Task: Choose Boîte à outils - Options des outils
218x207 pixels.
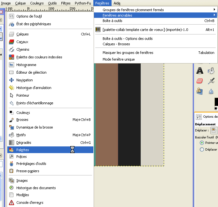Action: (155, 39)
